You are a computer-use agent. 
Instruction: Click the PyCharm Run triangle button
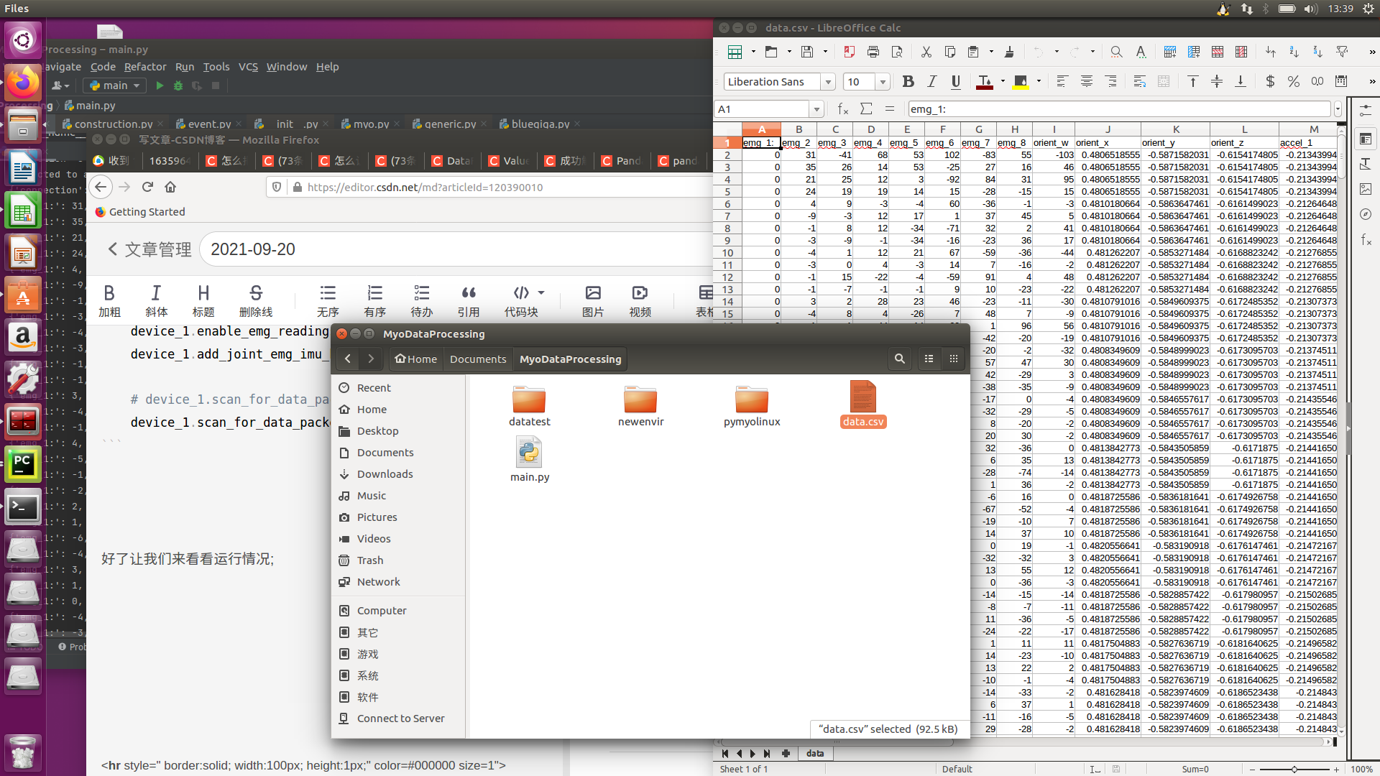(x=160, y=86)
